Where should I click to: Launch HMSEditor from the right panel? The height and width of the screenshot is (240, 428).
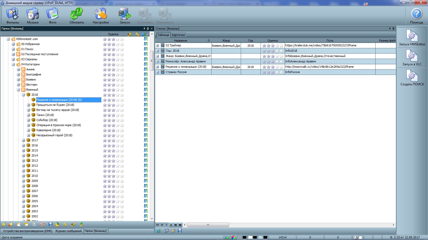pos(412,37)
